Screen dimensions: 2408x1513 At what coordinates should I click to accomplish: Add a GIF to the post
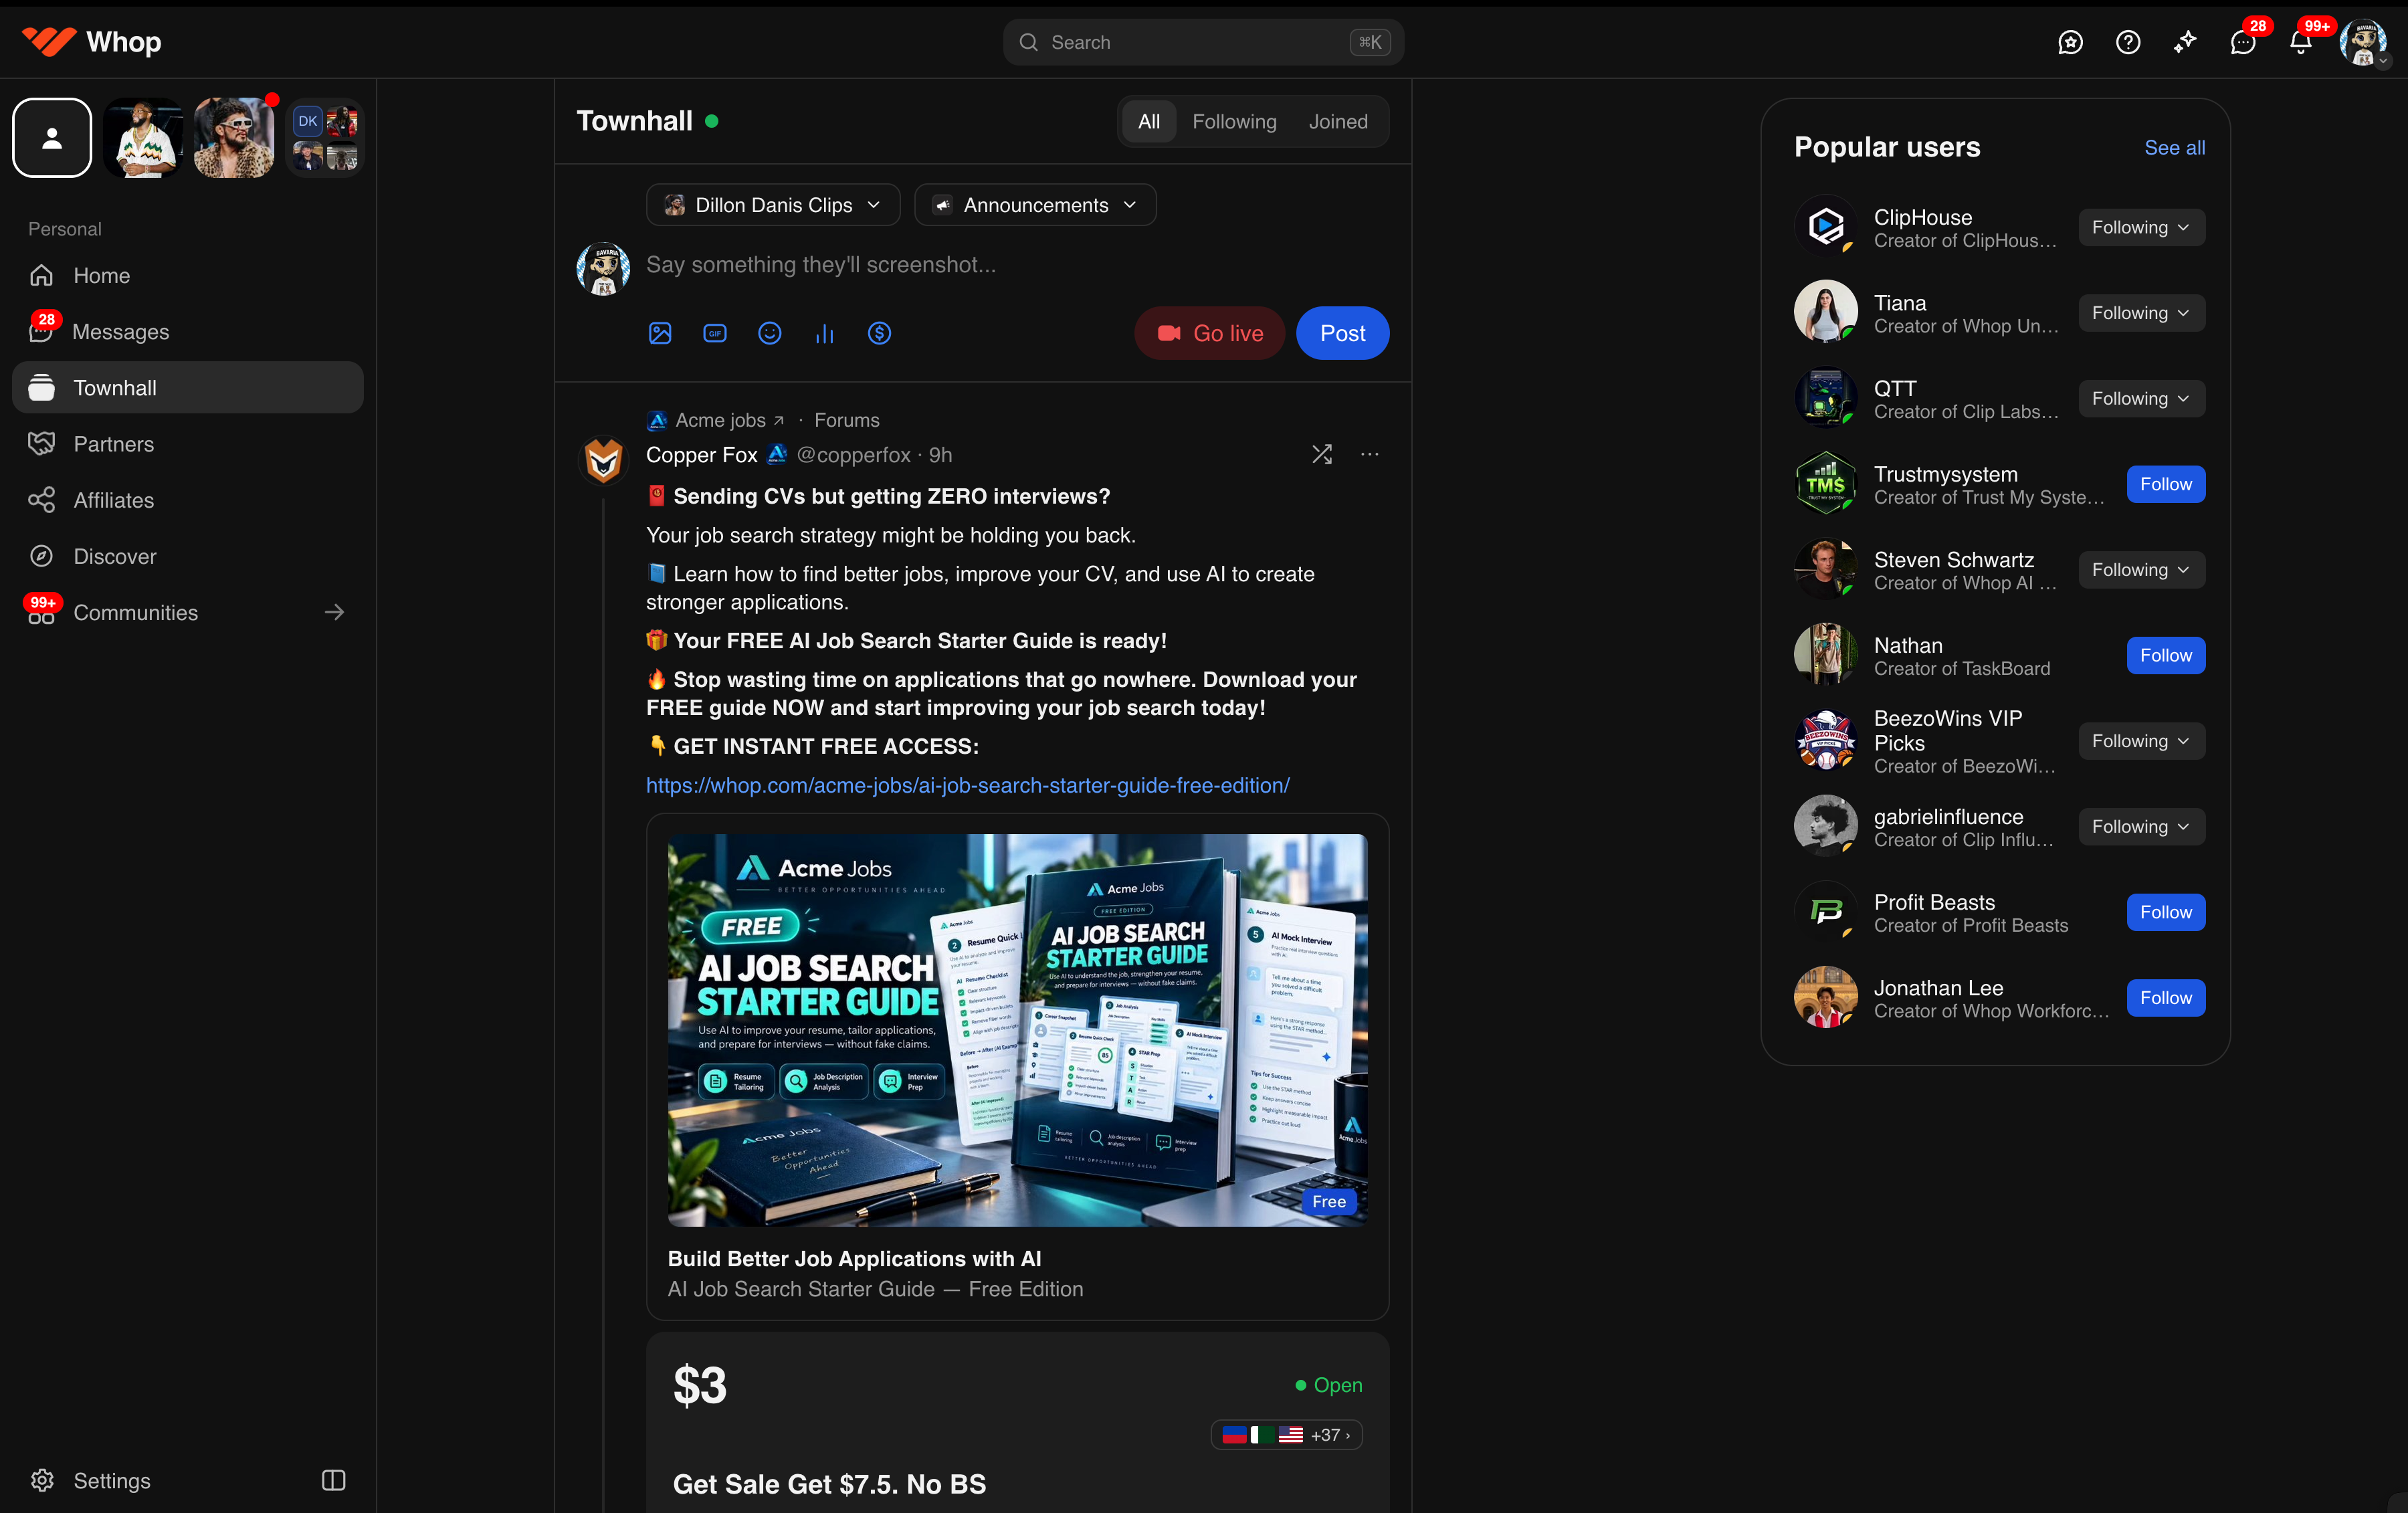715,333
